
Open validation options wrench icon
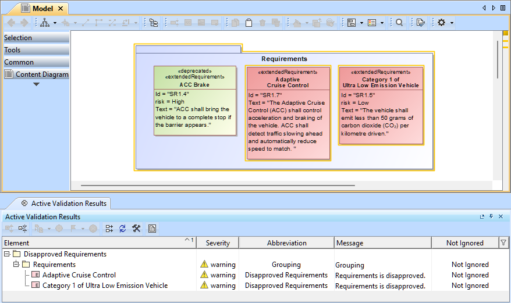[136, 229]
